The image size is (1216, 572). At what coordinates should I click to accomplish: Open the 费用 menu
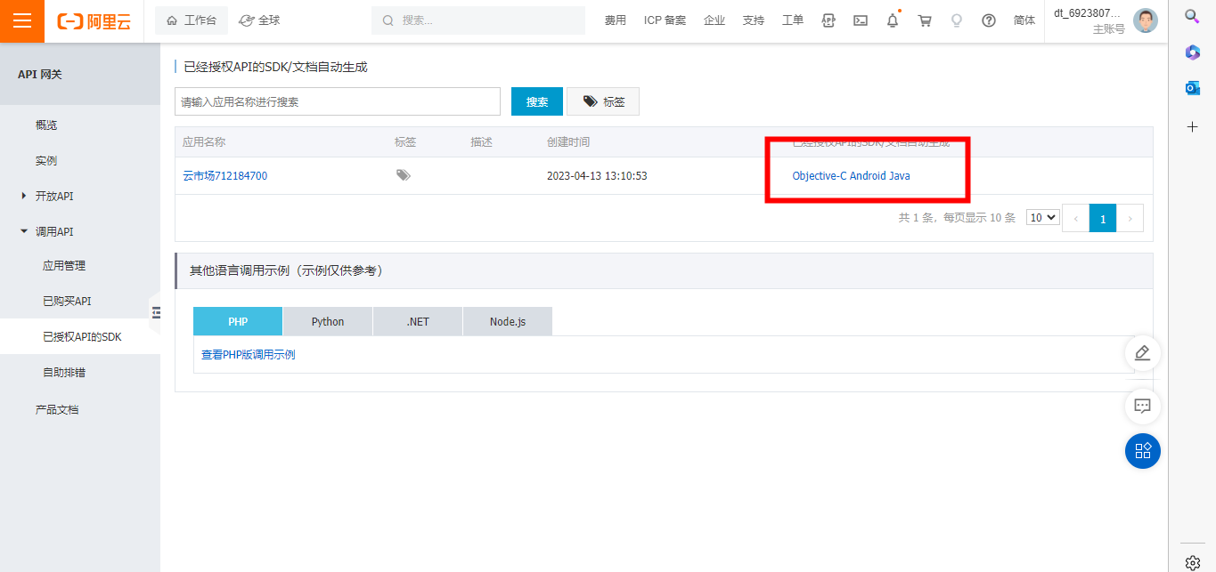pos(616,20)
